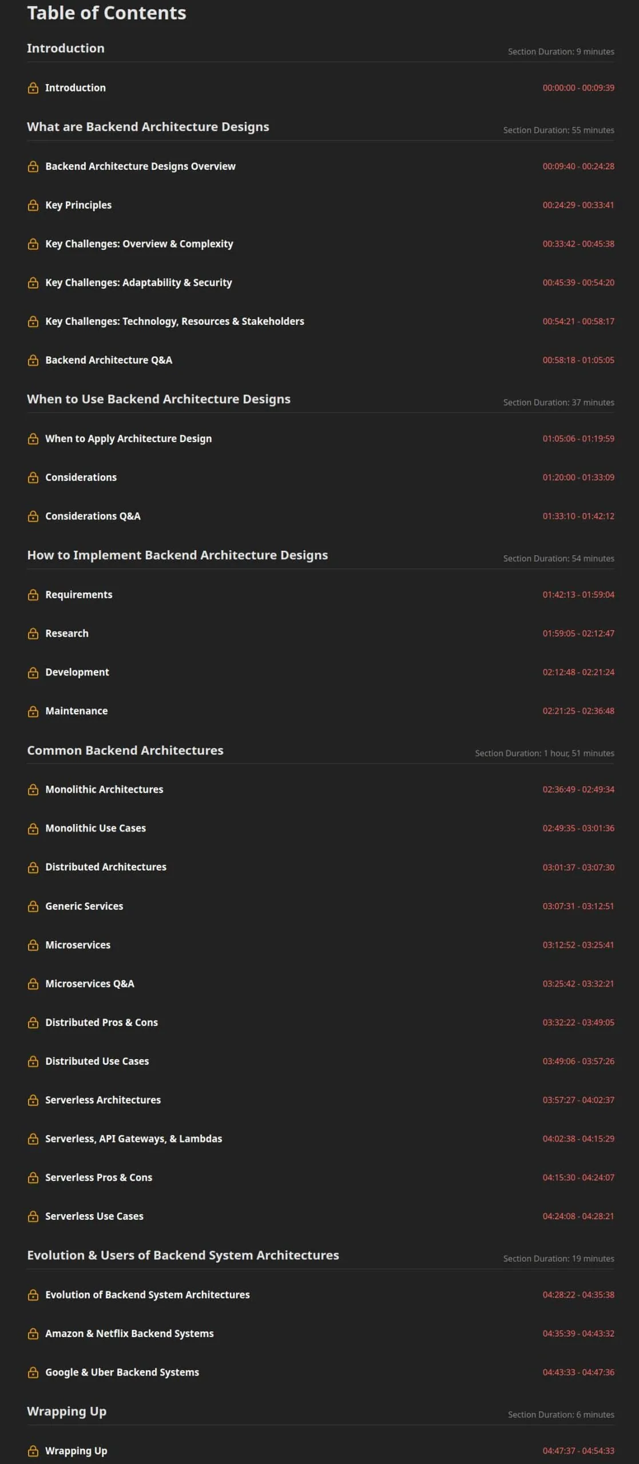
Task: Select the Distributed Pros & Cons lesson
Action: point(101,1023)
